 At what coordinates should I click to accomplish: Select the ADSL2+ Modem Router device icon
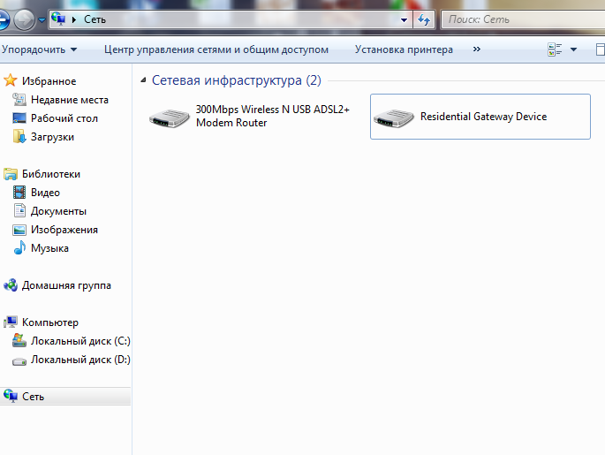tap(170, 118)
